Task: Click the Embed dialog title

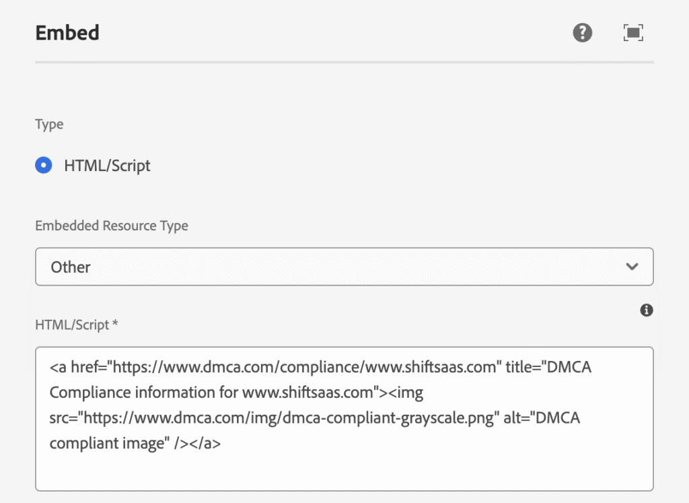Action: [x=67, y=32]
